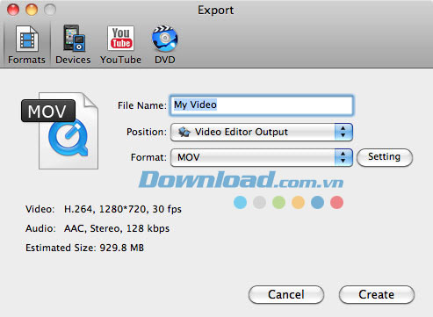
Task: Open the Format dropdown showing MOV
Action: [262, 157]
